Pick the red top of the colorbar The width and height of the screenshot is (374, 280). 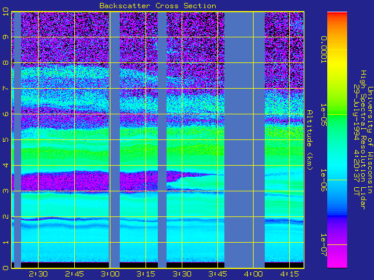[337, 14]
